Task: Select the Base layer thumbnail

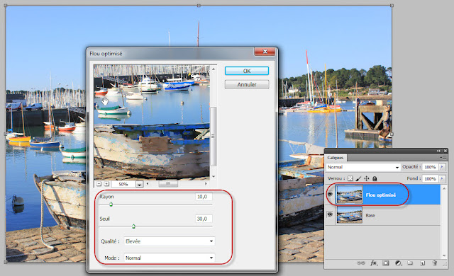Action: click(350, 215)
